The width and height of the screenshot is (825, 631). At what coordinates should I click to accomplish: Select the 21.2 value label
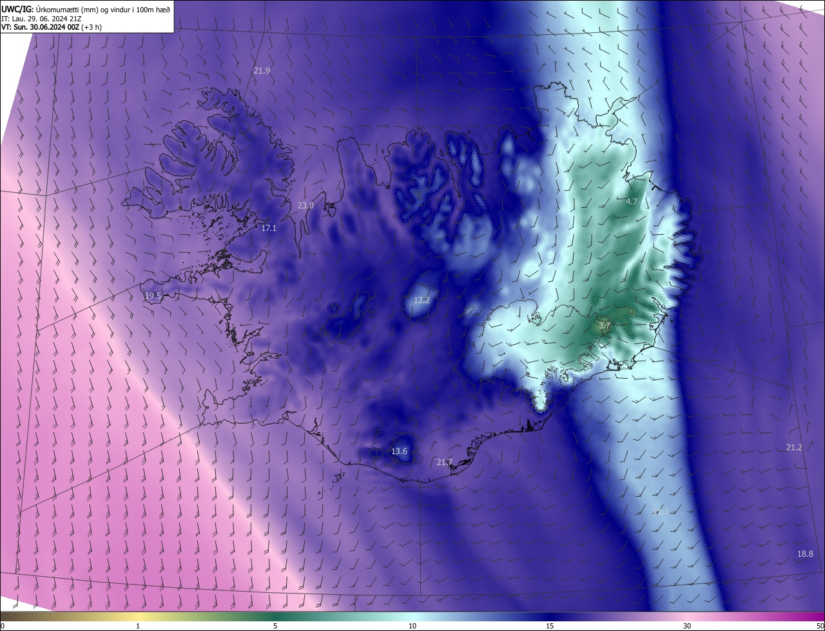point(794,447)
